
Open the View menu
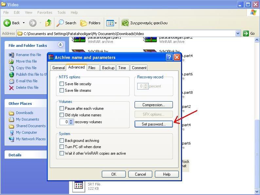(28, 12)
